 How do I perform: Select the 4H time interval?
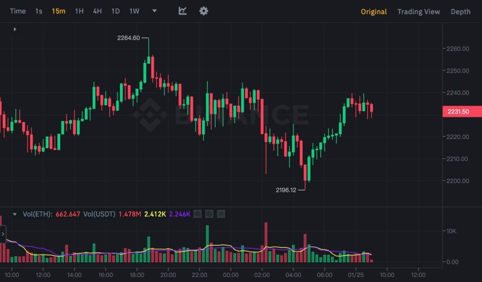coord(97,11)
